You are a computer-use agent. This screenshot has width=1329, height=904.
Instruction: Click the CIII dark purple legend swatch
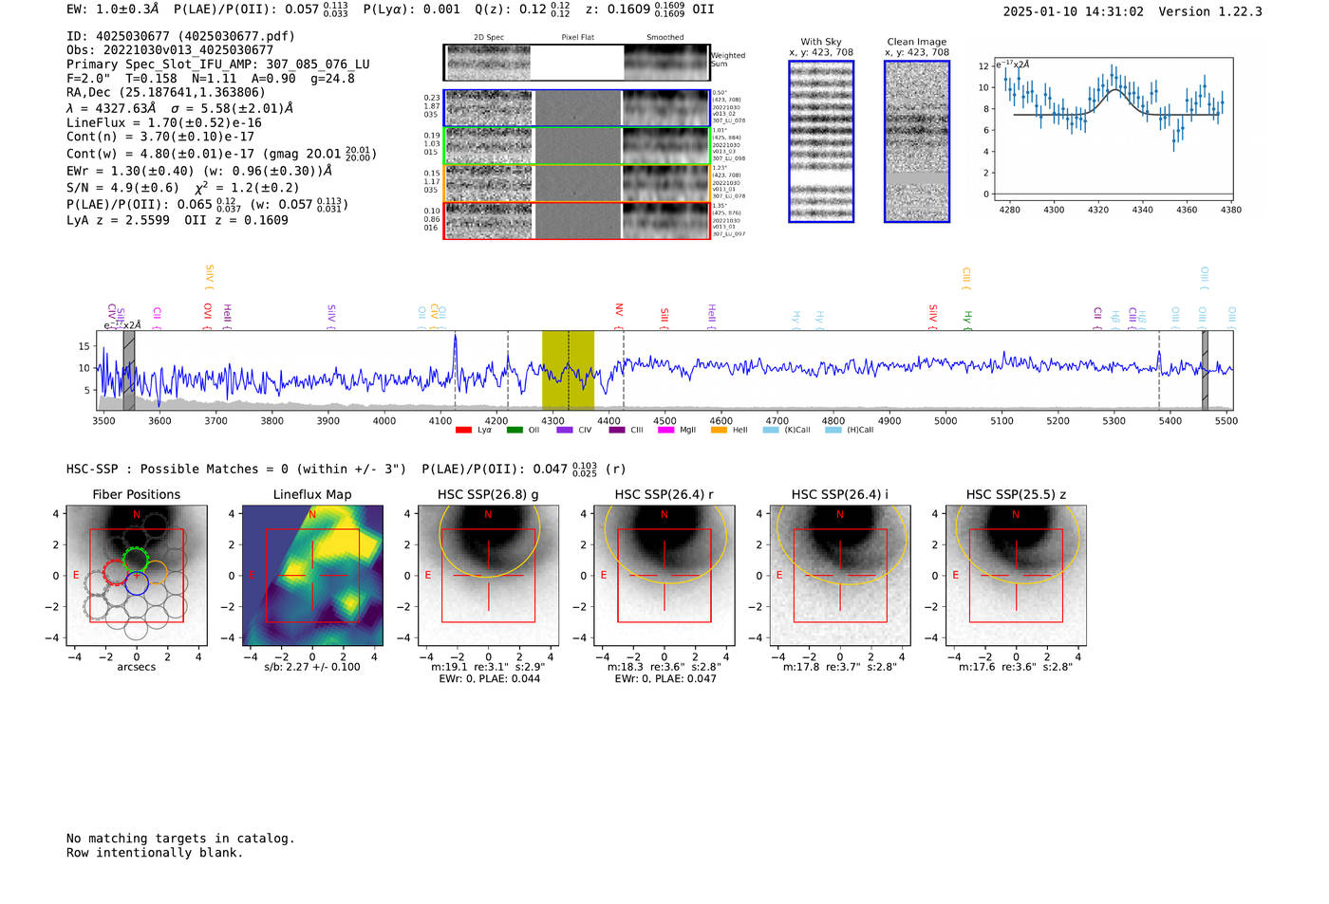pyautogui.click(x=617, y=430)
